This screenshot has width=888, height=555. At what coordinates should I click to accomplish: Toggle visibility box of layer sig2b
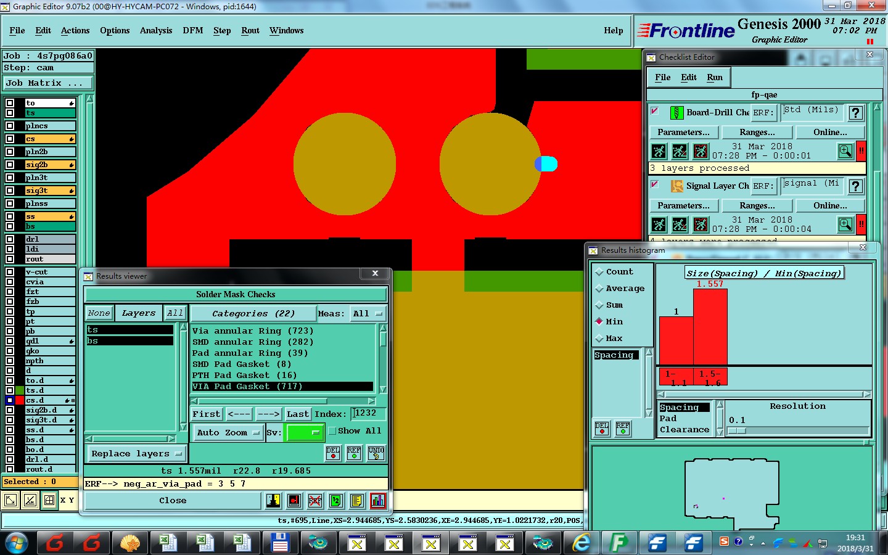point(10,165)
